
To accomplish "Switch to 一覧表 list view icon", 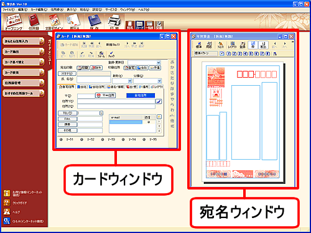I will point(149,25).
